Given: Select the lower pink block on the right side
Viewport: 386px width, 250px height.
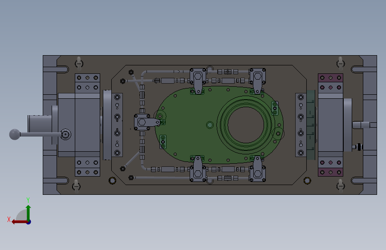Looking at the screenshot, I should 330,172.
